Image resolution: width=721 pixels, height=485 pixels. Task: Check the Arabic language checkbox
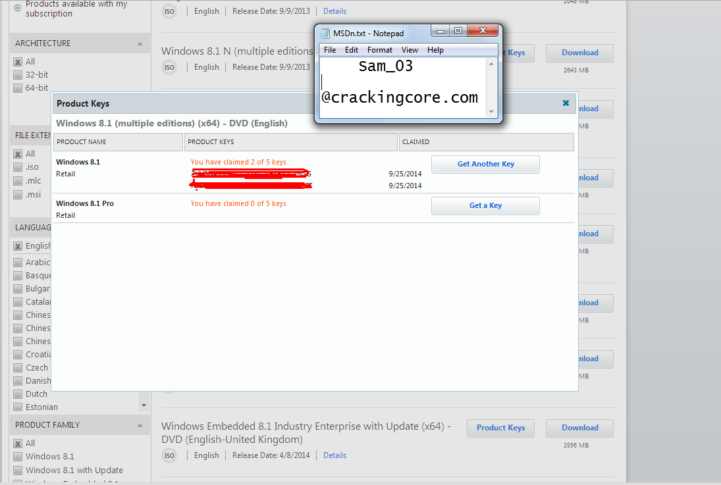(18, 262)
